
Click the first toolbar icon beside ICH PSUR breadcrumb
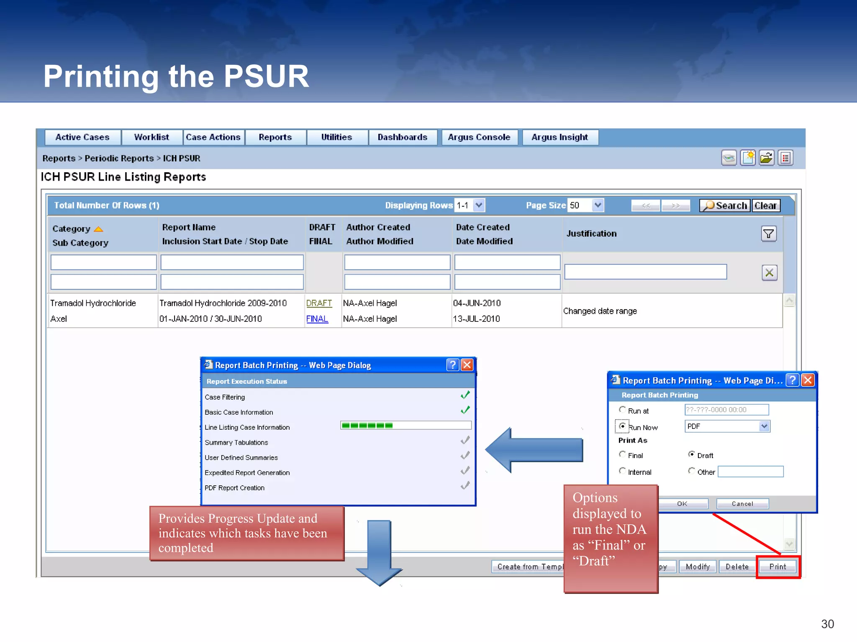(729, 158)
